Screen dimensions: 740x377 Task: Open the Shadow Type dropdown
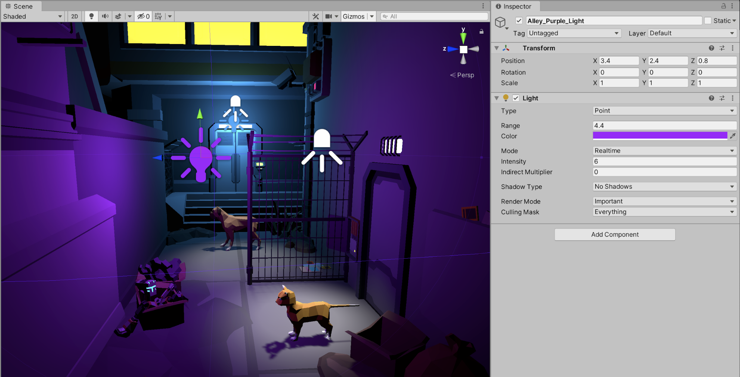(x=664, y=187)
